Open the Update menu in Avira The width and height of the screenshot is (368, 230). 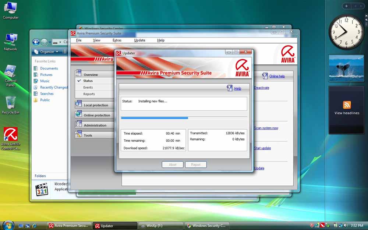[x=139, y=40]
